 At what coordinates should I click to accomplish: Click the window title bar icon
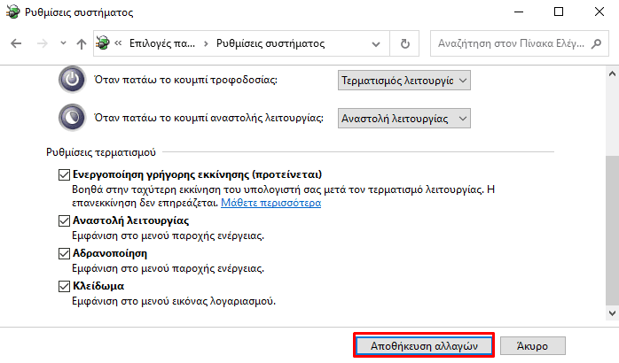click(x=12, y=12)
